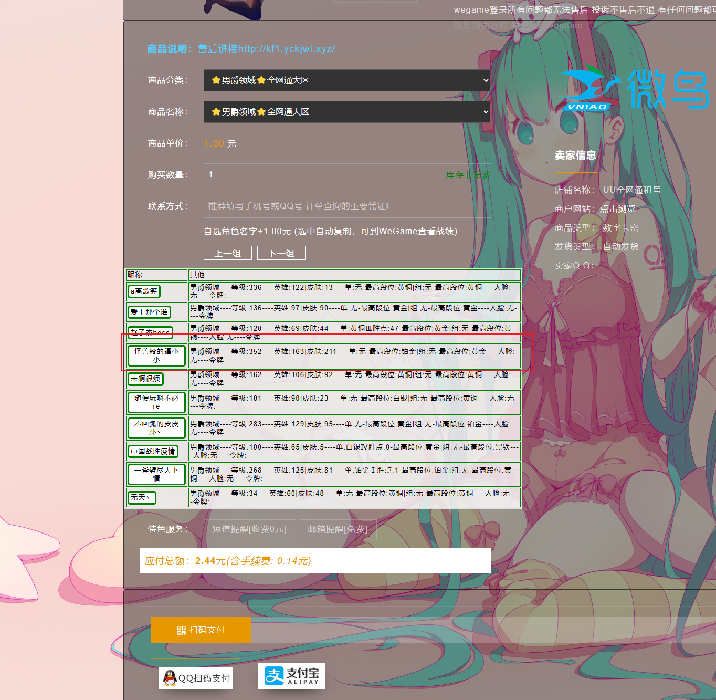Open the 点击浏览 merchant website link
Viewport: 716px width, 700px height.
click(x=618, y=209)
